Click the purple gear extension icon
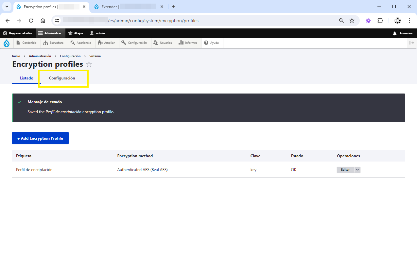 coord(368,21)
